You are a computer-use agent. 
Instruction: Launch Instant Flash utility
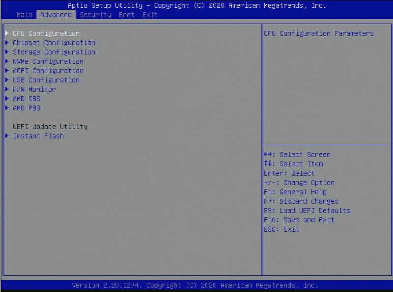tap(38, 136)
